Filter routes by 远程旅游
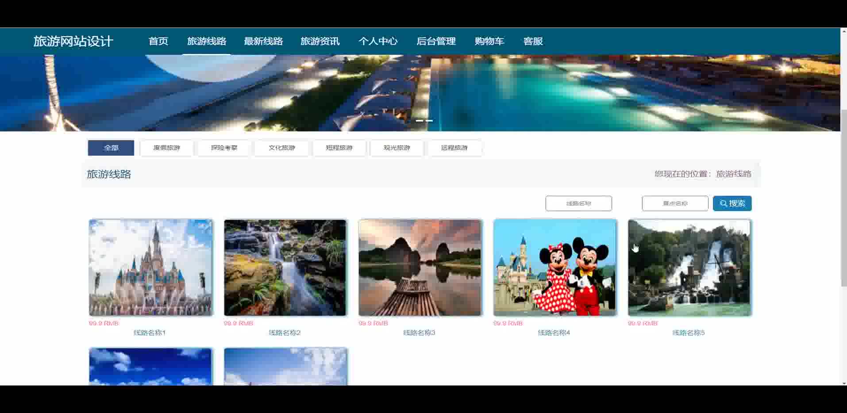The image size is (847, 413). coord(454,148)
